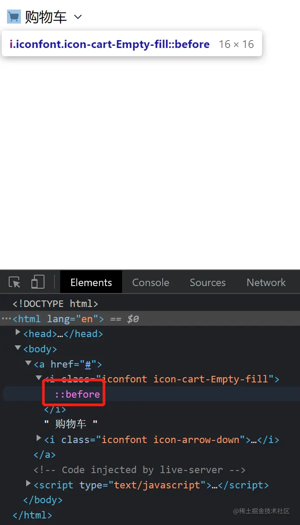Select the closing </html> tag
The image size is (300, 525).
point(32,515)
